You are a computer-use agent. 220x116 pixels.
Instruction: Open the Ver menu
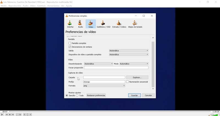[x=63, y=6]
